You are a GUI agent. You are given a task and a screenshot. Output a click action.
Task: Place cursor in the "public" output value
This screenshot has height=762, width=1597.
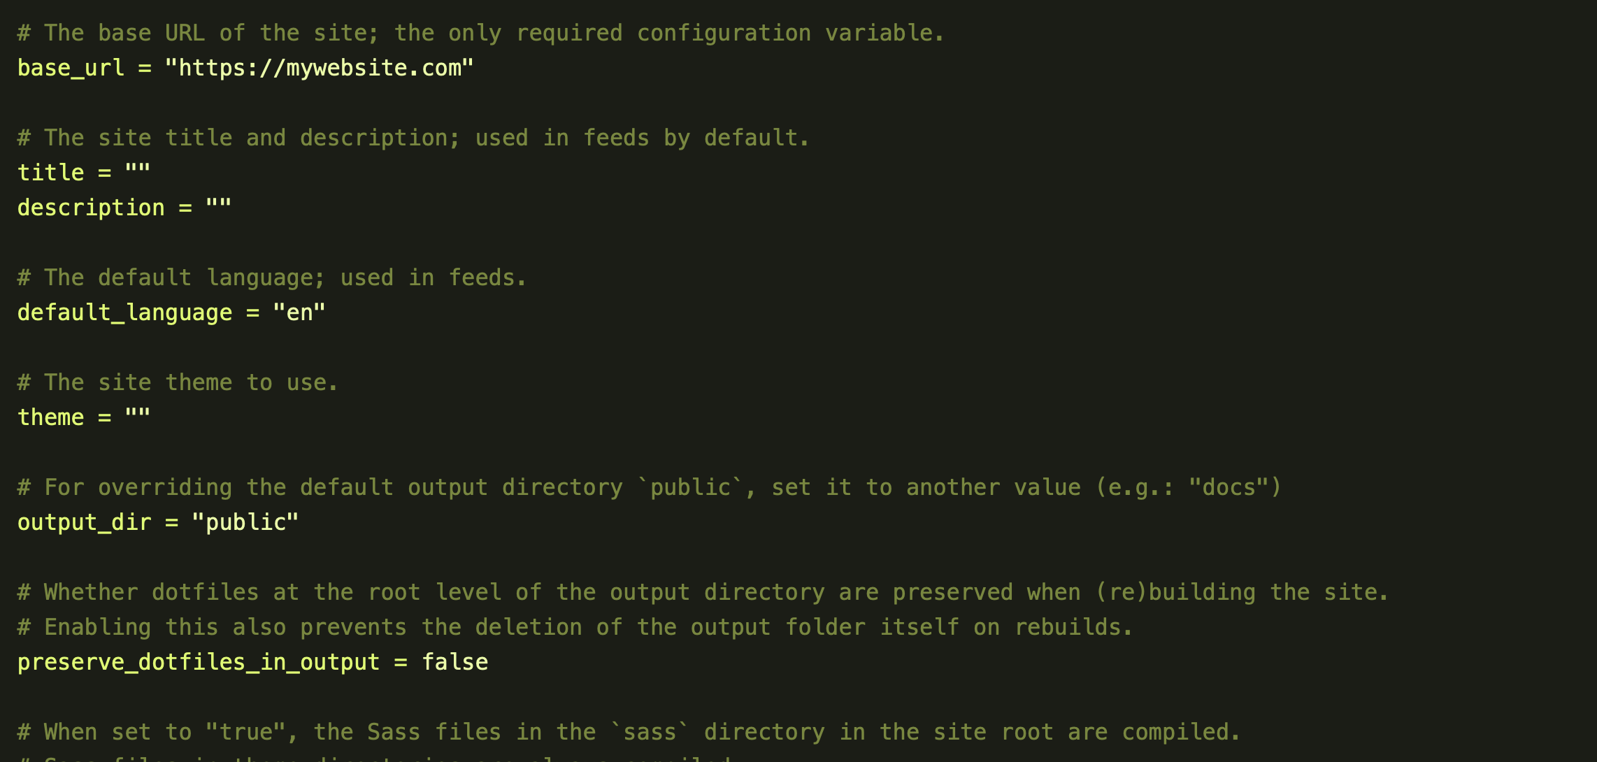point(245,523)
